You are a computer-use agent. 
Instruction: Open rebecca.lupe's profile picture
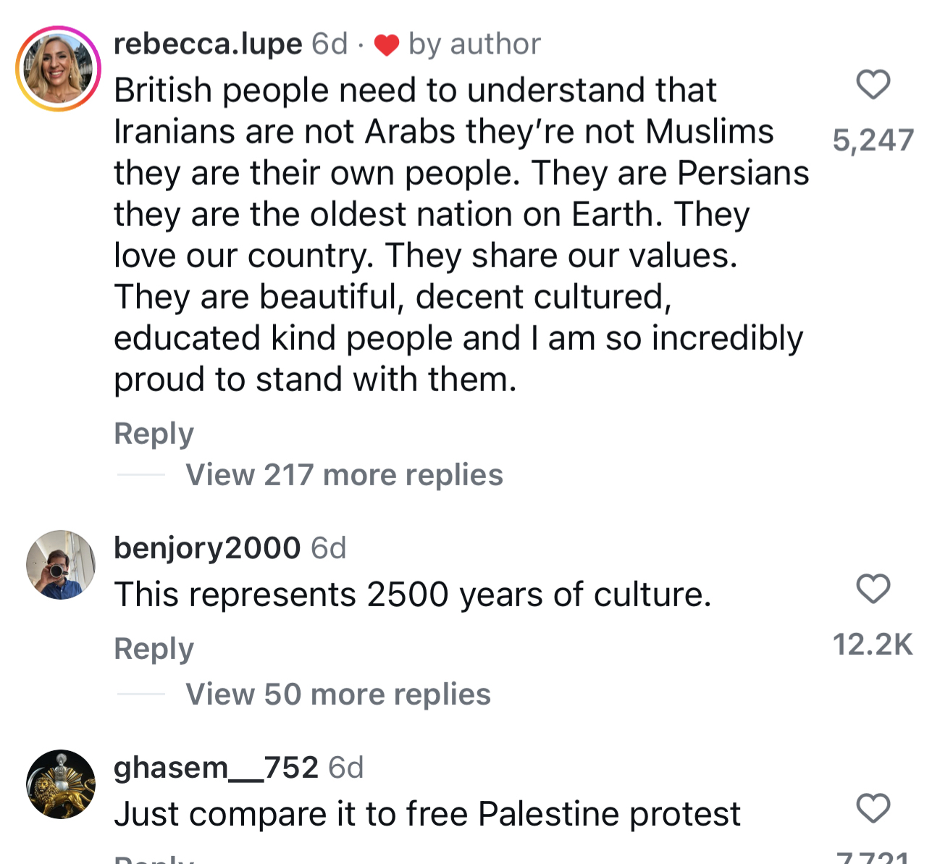tap(59, 69)
